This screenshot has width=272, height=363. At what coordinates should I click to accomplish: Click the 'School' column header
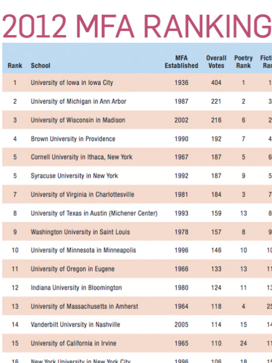pyautogui.click(x=40, y=66)
